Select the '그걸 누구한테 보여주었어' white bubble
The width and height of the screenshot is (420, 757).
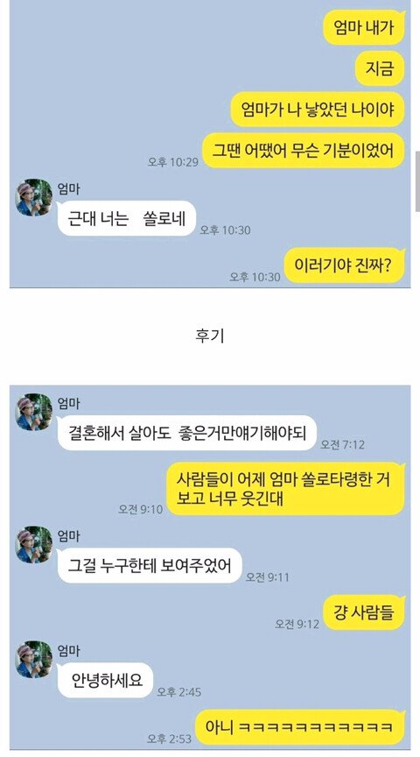point(150,565)
